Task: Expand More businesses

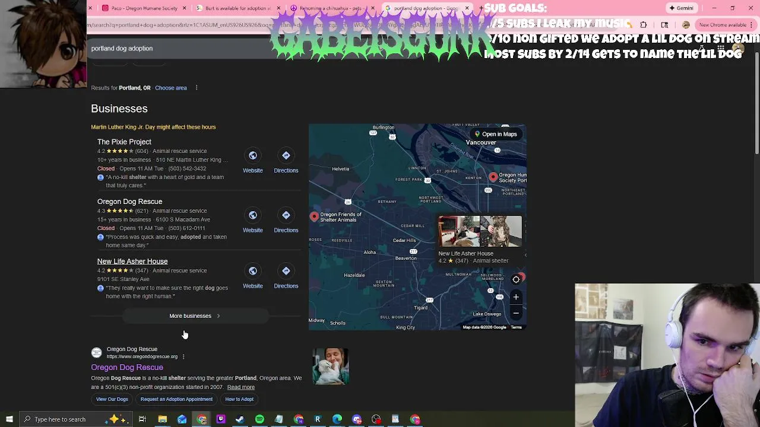Action: (x=195, y=316)
